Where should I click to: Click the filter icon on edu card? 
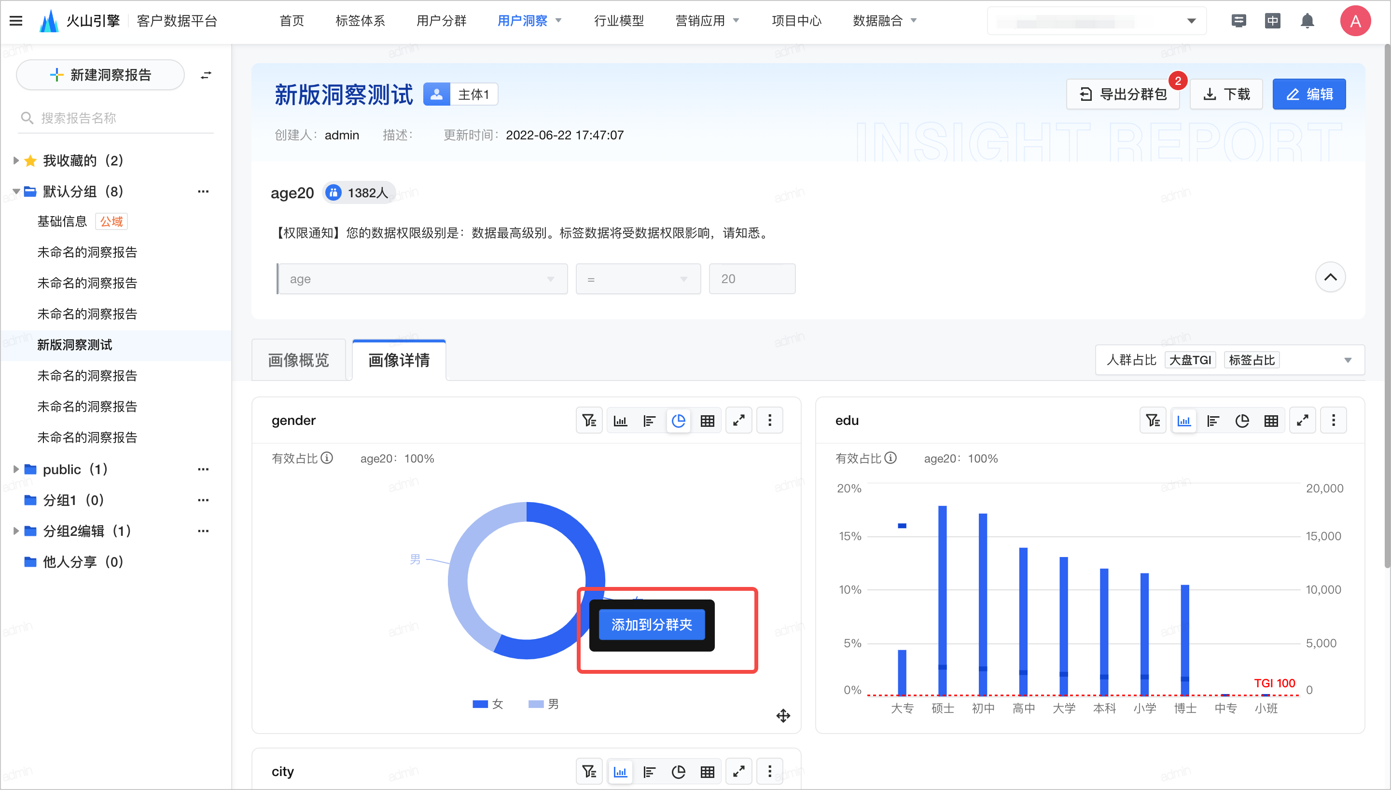tap(1153, 420)
